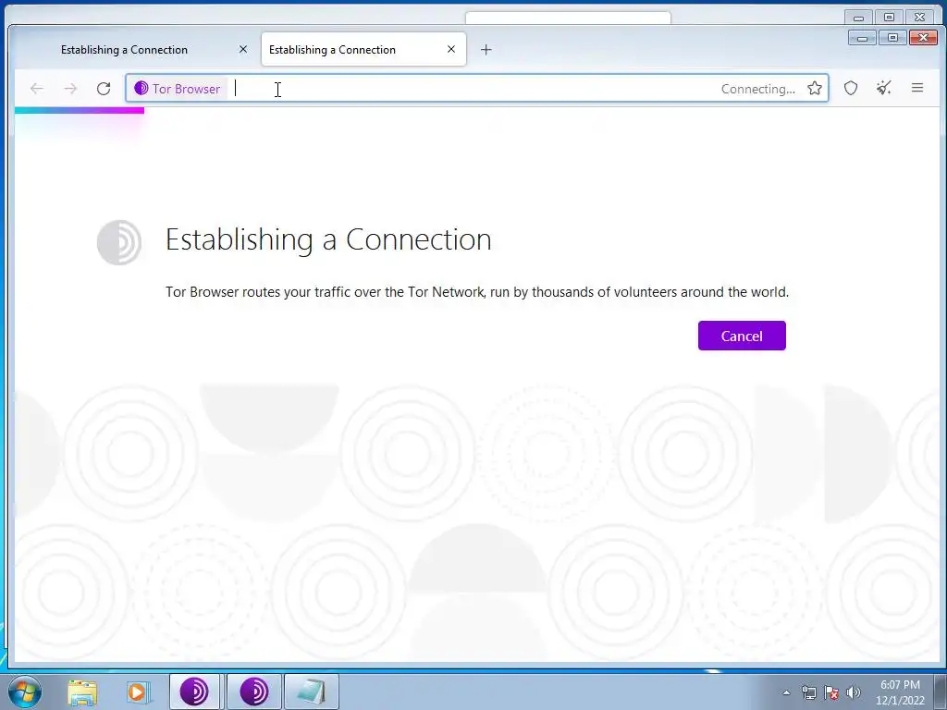The width and height of the screenshot is (947, 710).
Task: Bookmark this page with the star icon
Action: [815, 89]
